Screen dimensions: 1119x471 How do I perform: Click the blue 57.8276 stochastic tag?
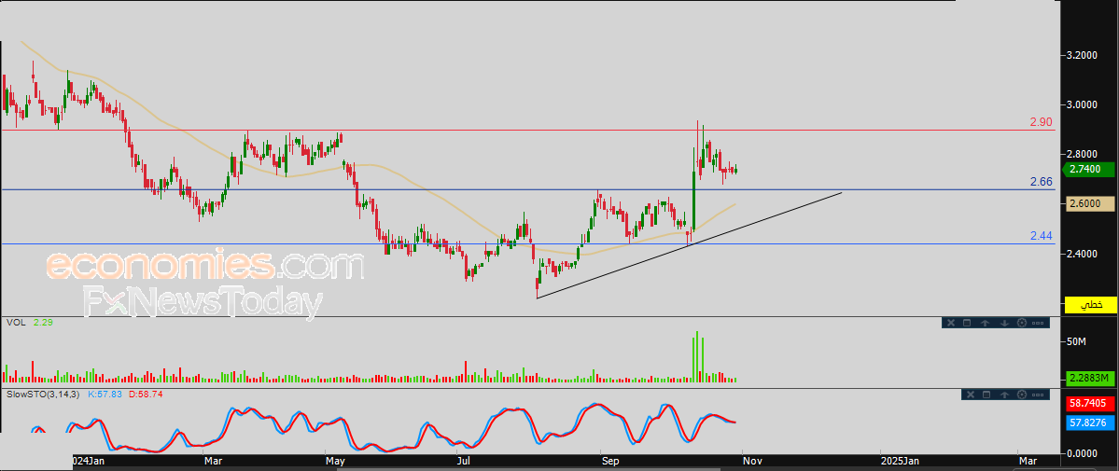(x=1090, y=423)
